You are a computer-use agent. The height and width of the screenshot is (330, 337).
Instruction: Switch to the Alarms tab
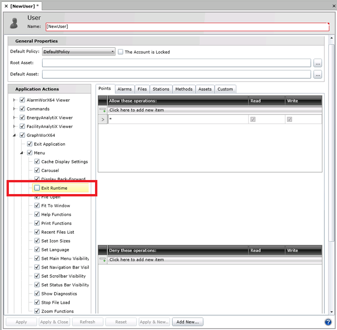[125, 89]
